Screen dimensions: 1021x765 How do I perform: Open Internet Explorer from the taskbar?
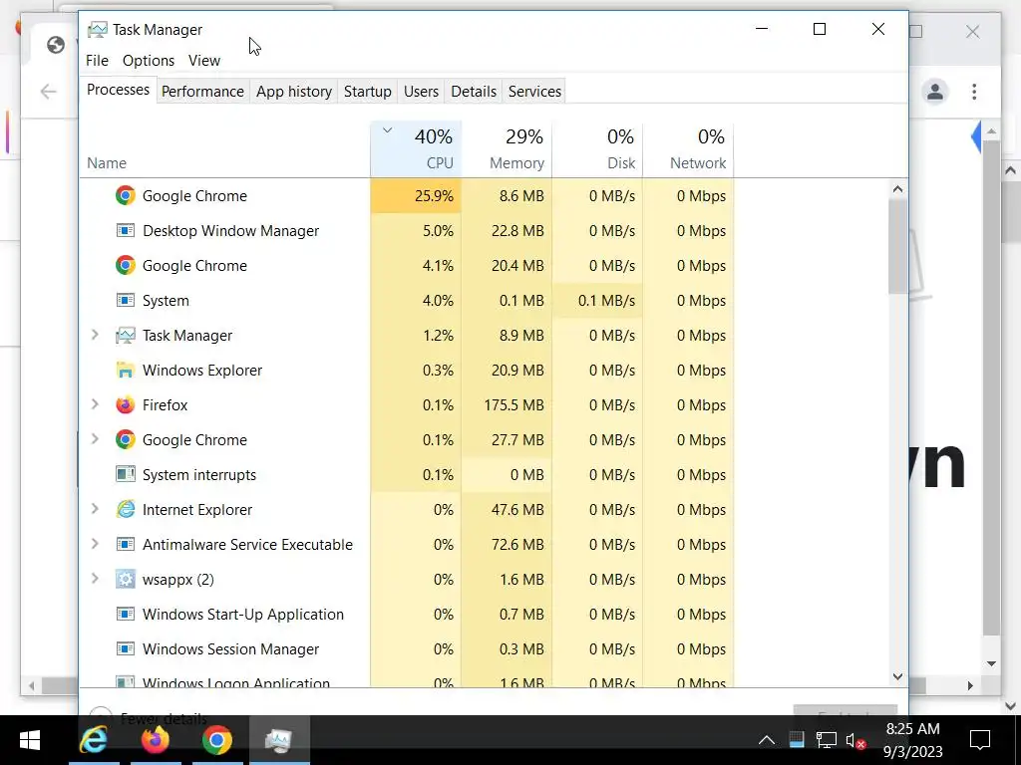pyautogui.click(x=95, y=740)
